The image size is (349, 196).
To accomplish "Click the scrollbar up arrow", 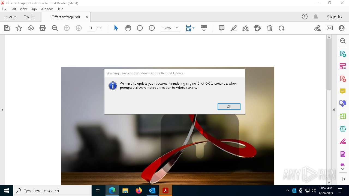I will [329, 37].
